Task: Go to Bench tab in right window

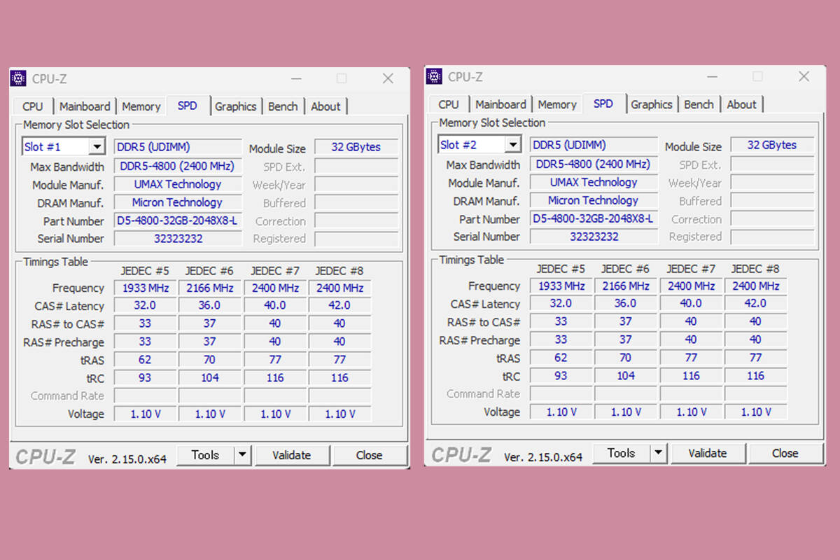Action: [x=699, y=104]
